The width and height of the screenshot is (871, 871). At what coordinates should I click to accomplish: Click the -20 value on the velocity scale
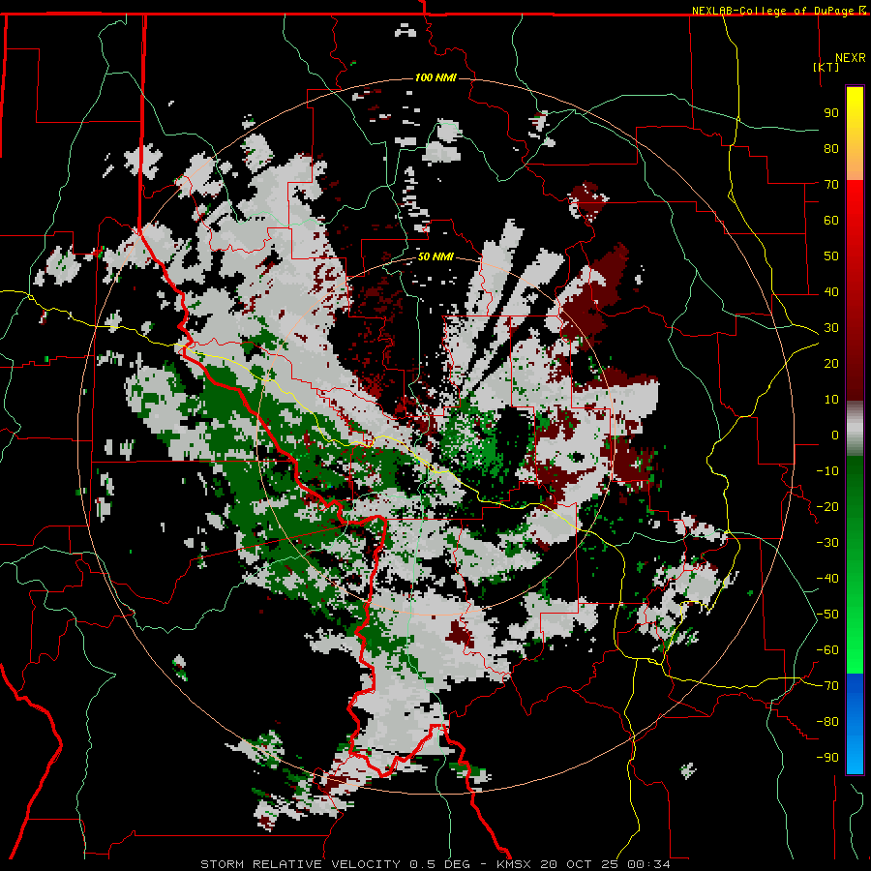point(827,506)
